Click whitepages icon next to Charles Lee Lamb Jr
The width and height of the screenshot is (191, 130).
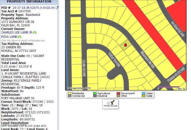click(x=35, y=32)
